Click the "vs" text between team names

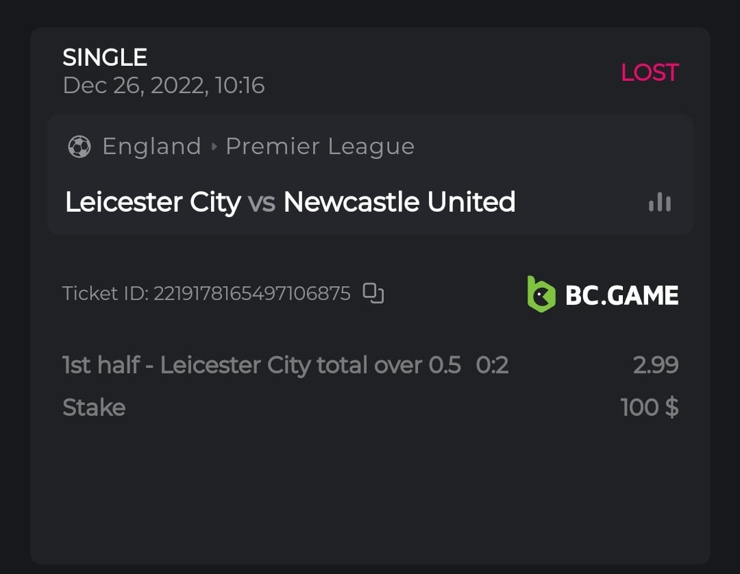[262, 203]
